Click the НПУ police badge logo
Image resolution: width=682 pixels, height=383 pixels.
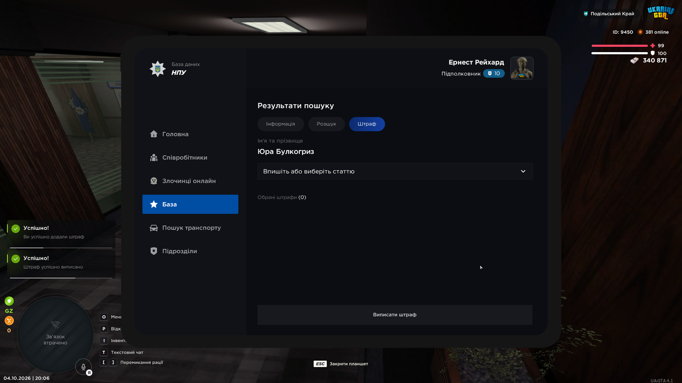pos(157,69)
